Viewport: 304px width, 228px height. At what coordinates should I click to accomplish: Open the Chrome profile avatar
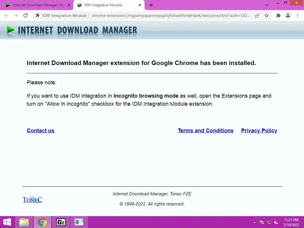point(288,15)
